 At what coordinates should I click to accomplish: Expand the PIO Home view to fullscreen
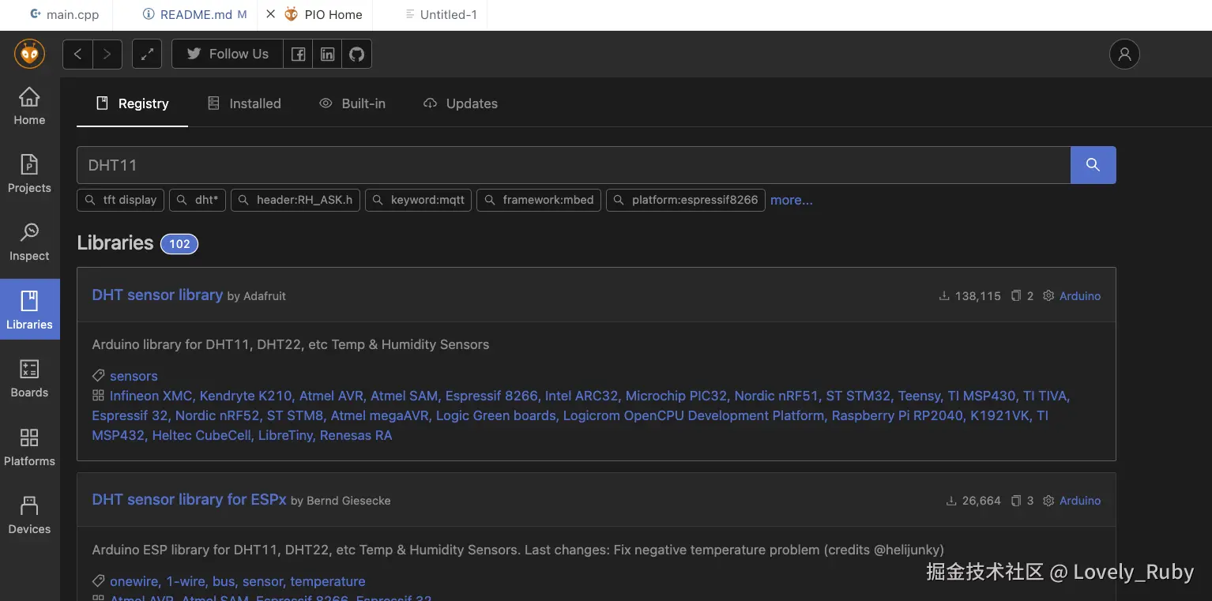point(147,54)
